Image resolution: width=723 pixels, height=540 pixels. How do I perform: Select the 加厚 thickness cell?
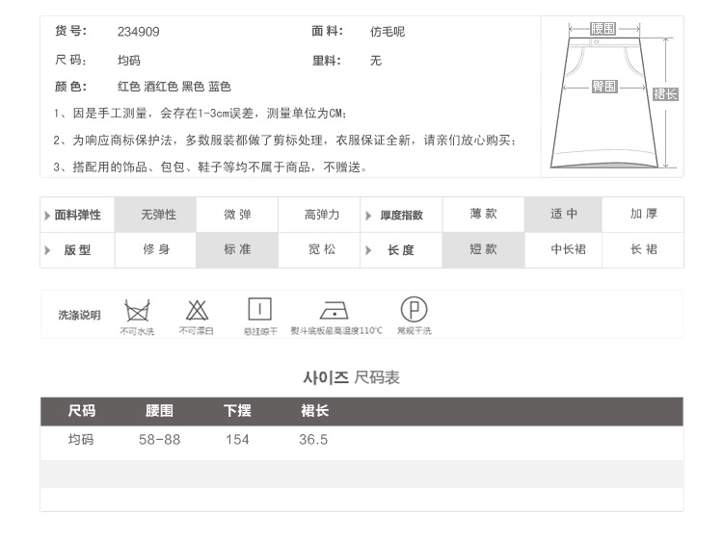tap(643, 215)
